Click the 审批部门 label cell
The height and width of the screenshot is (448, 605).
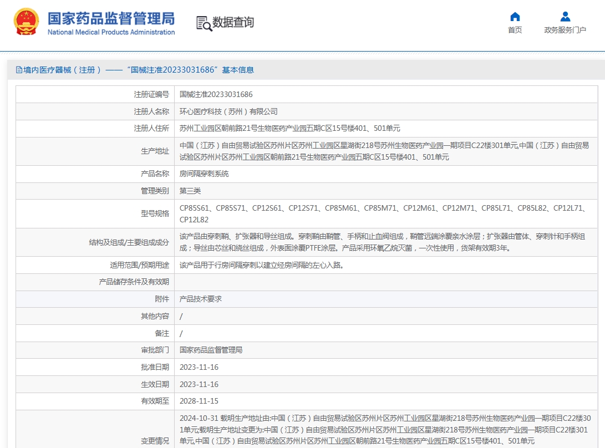[95, 350]
